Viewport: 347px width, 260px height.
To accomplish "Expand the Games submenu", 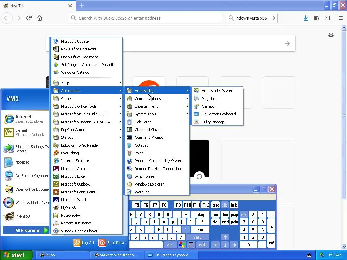I will click(x=87, y=99).
